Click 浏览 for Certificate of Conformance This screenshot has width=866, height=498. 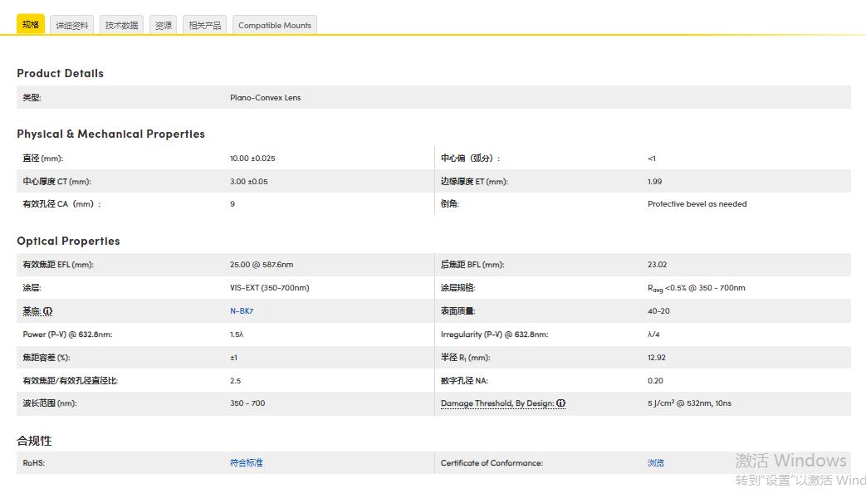[x=655, y=463]
